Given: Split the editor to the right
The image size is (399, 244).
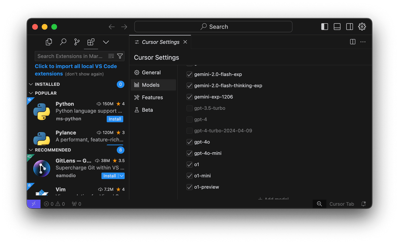Looking at the screenshot, I should (x=353, y=42).
